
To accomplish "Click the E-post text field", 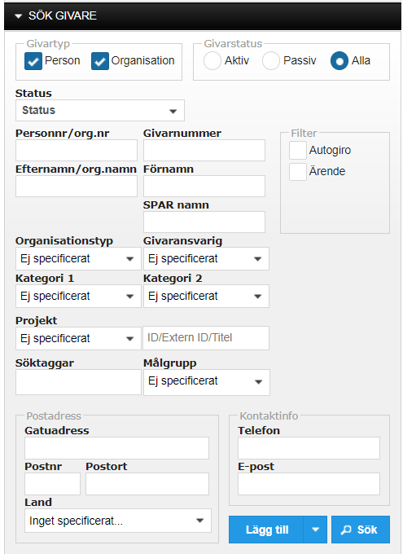I will click(309, 484).
